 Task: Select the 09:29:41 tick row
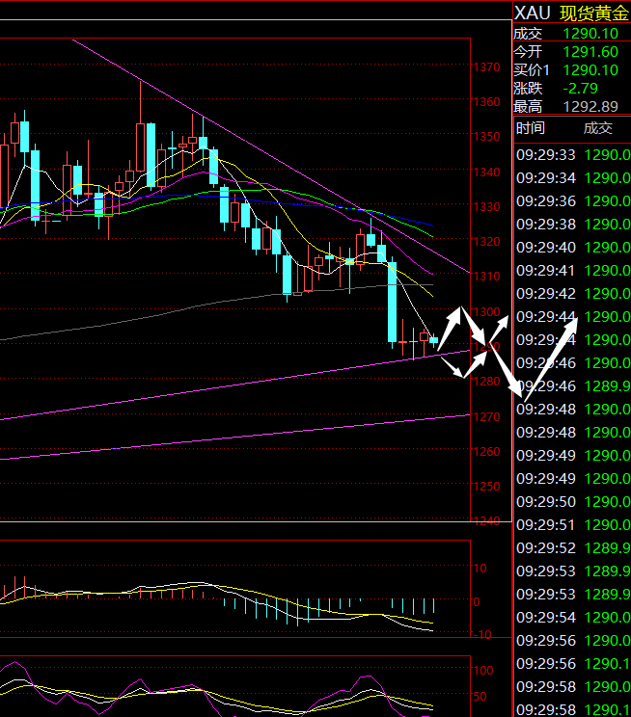[572, 271]
